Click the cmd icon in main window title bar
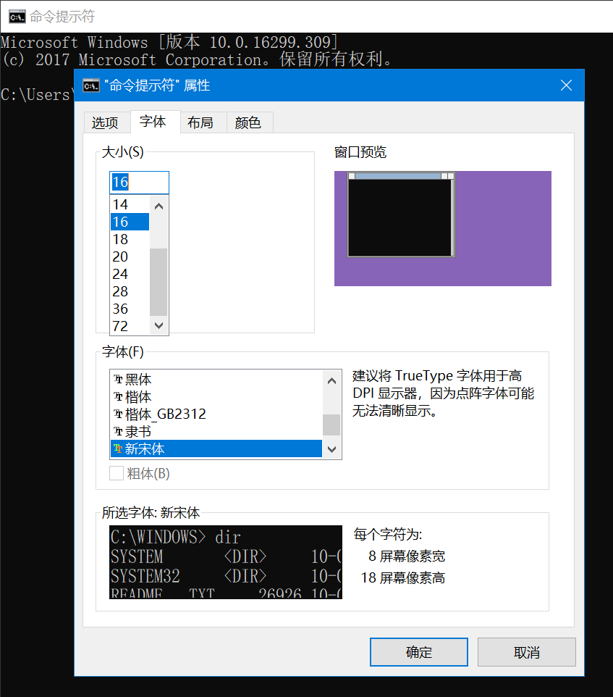This screenshot has width=613, height=697. tap(17, 17)
